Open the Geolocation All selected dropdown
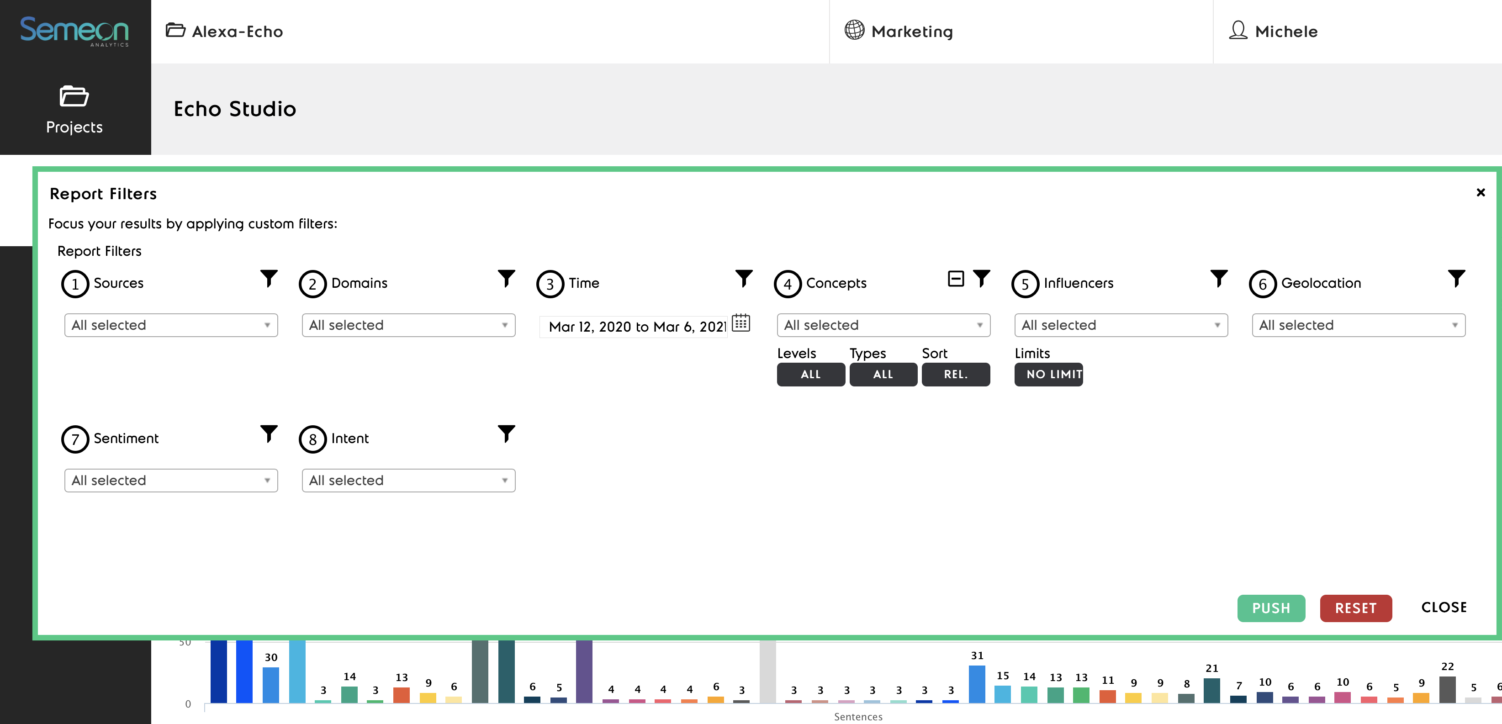This screenshot has height=724, width=1502. 1358,325
